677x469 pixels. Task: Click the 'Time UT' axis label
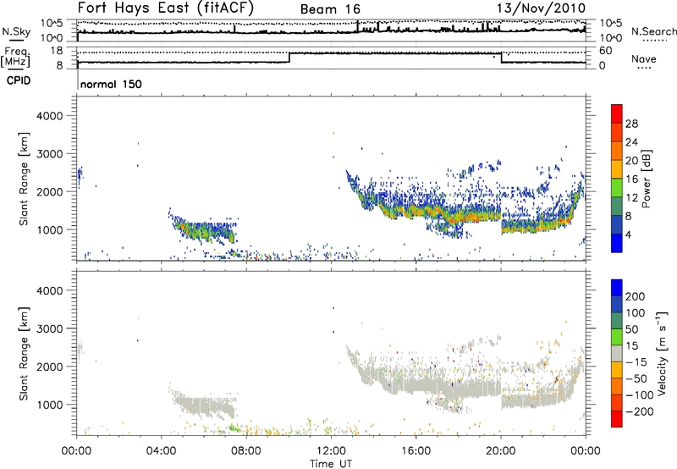coord(331,464)
